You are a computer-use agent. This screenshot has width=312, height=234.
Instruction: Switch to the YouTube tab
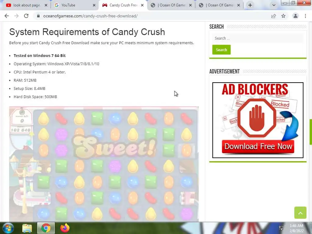tap(74, 5)
